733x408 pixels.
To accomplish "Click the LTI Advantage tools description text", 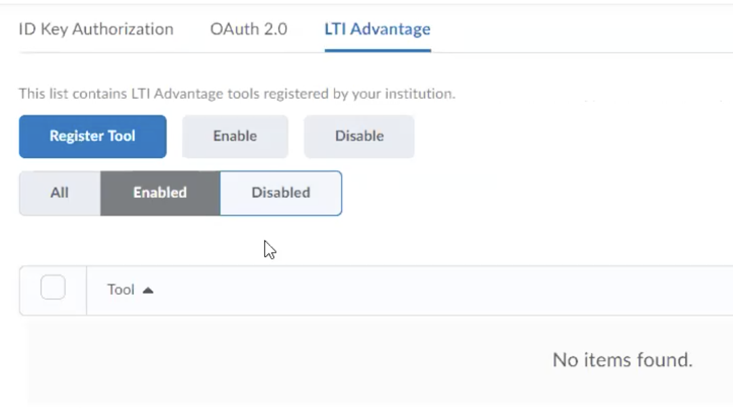I will (236, 94).
